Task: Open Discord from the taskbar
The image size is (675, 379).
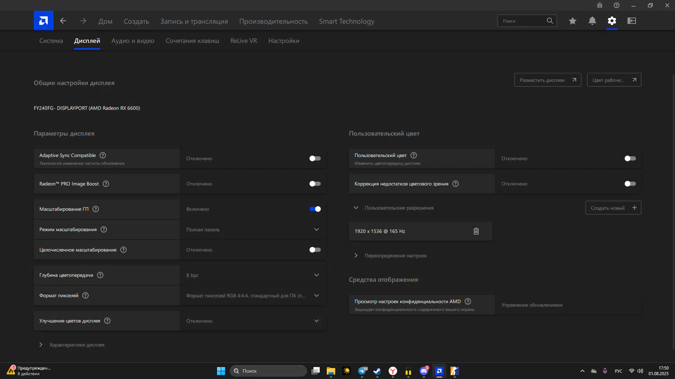Action: (x=424, y=371)
